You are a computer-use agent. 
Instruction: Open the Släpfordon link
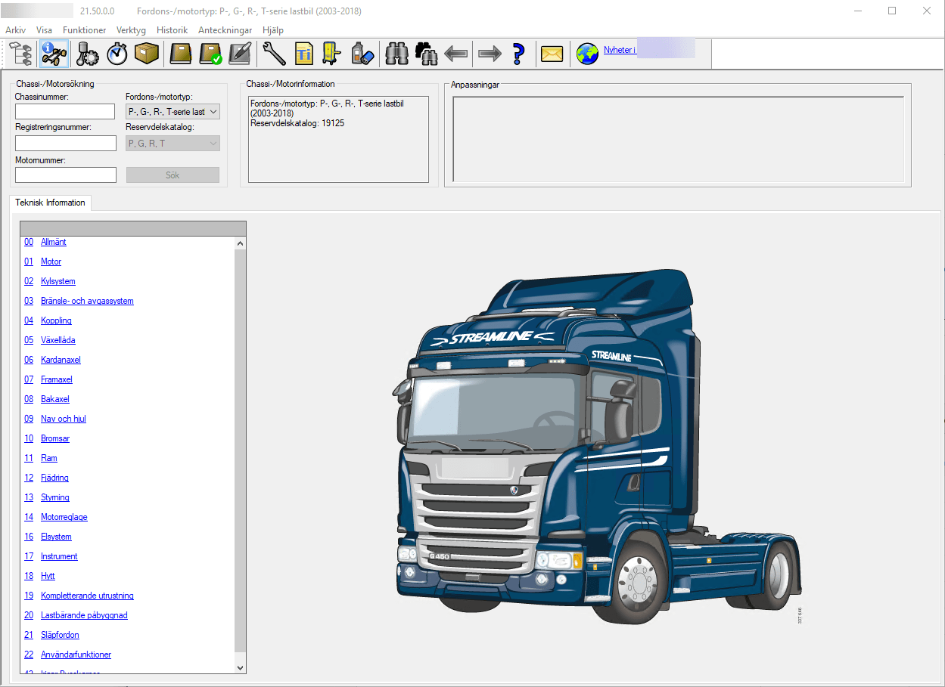pos(60,635)
